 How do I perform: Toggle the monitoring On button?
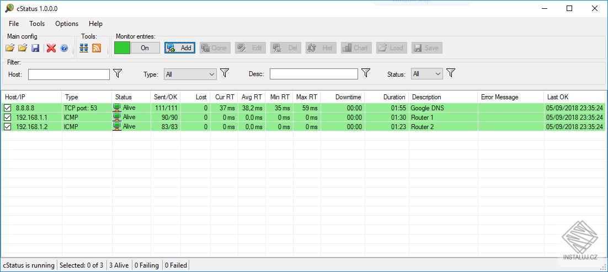145,48
